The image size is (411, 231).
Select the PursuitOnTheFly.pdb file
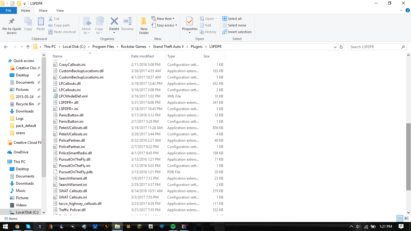click(76, 172)
